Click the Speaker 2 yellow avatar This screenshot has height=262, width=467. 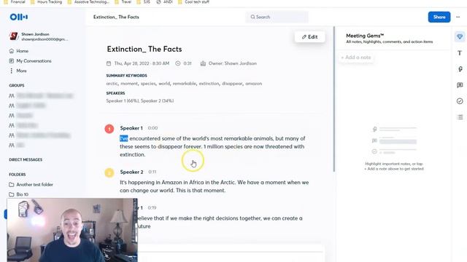(109, 172)
